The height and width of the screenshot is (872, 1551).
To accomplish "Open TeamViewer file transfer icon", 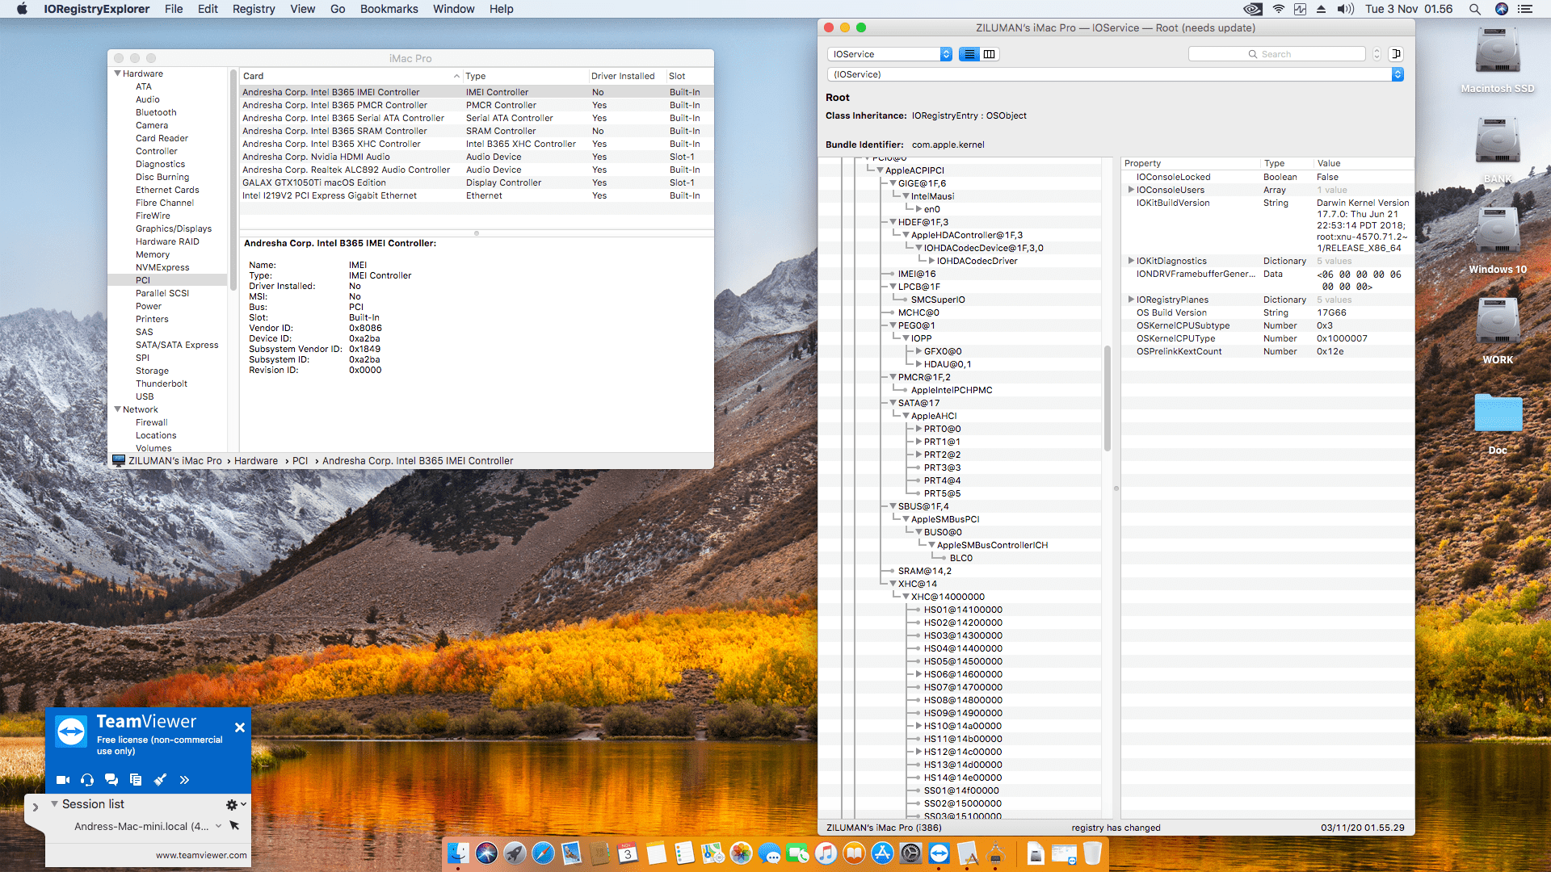I will pos(136,780).
